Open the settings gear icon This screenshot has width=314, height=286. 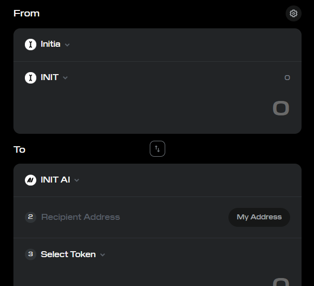tap(294, 13)
